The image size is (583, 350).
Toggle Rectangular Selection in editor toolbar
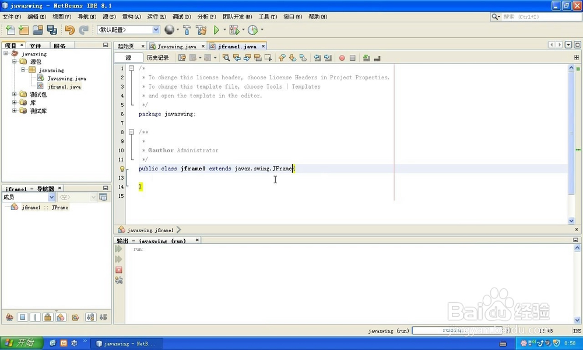tap(268, 58)
